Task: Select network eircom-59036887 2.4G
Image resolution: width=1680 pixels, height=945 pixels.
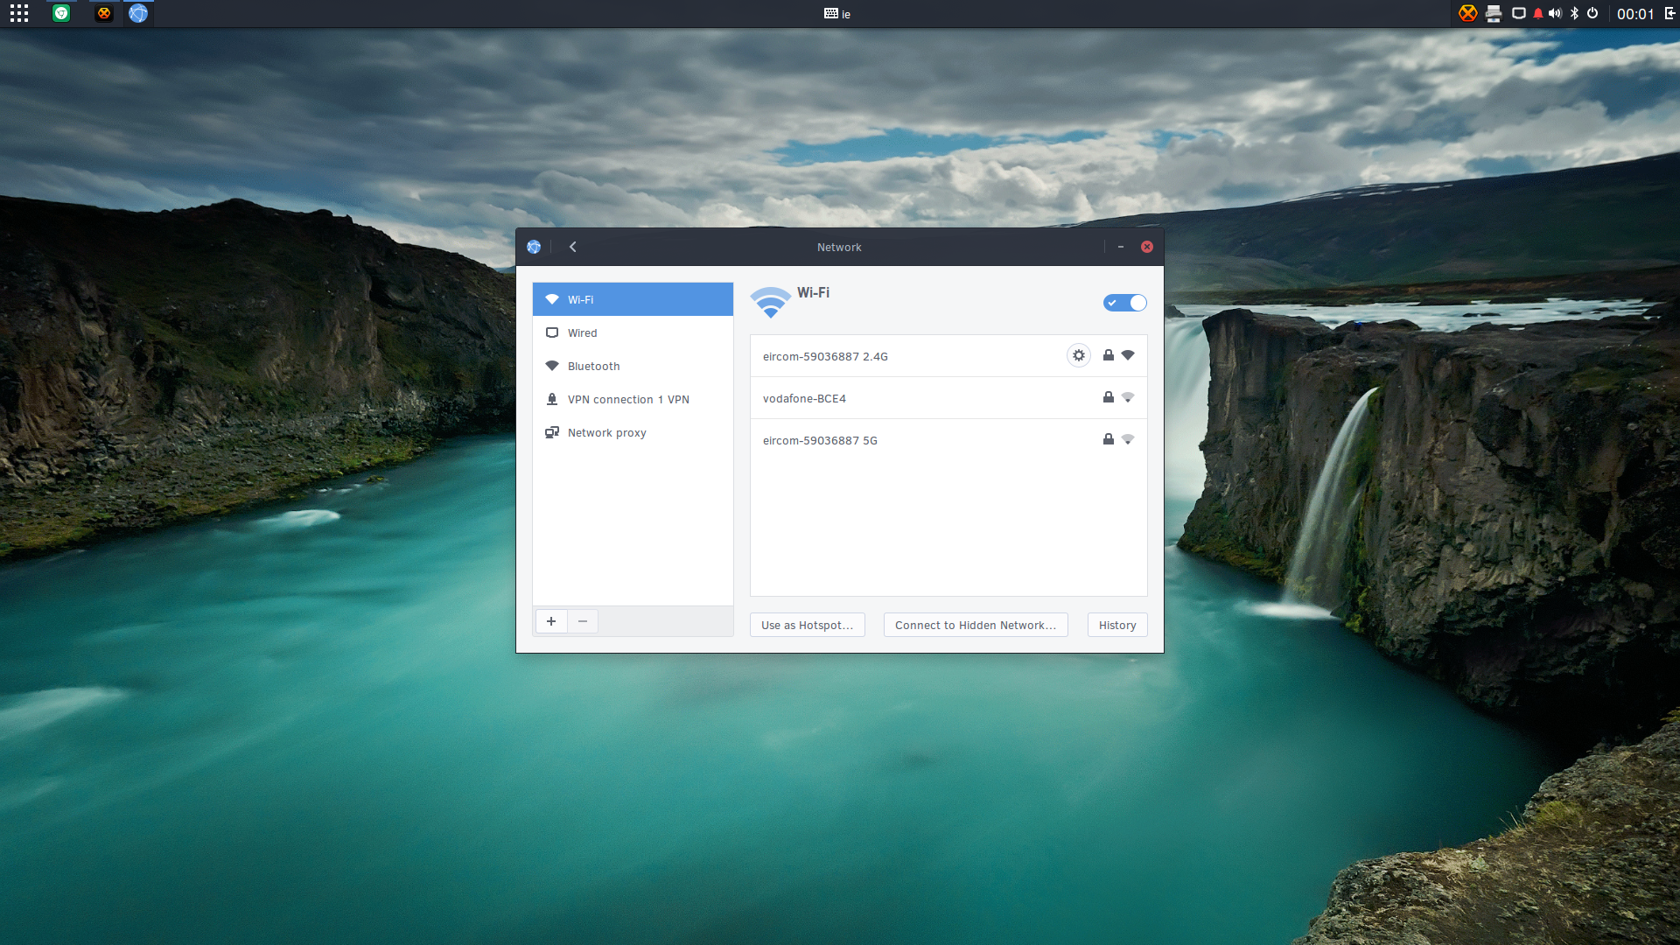Action: coord(948,356)
